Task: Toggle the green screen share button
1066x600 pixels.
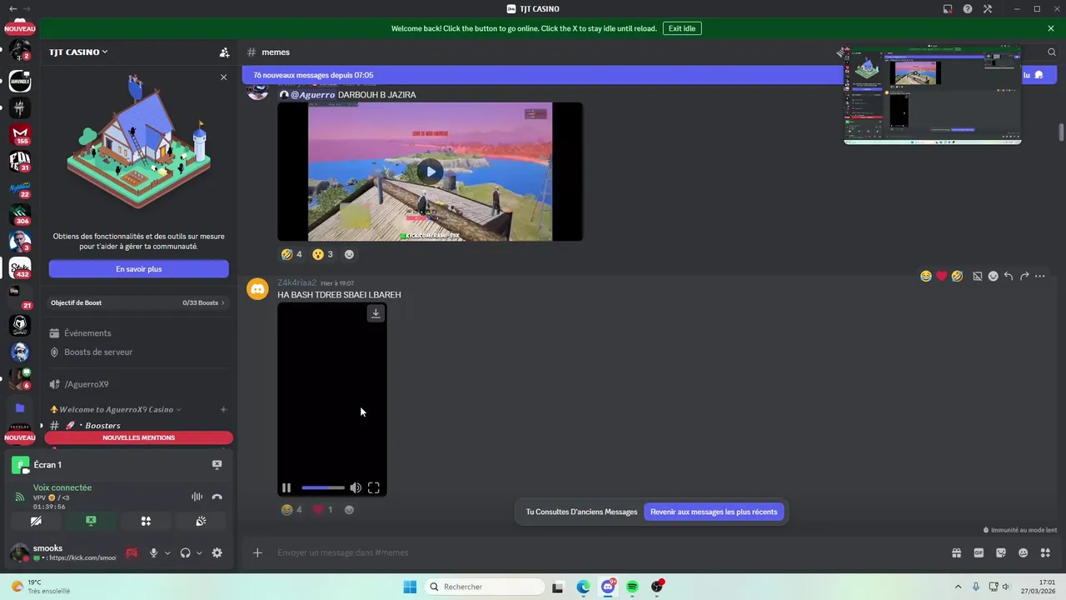Action: tap(91, 521)
